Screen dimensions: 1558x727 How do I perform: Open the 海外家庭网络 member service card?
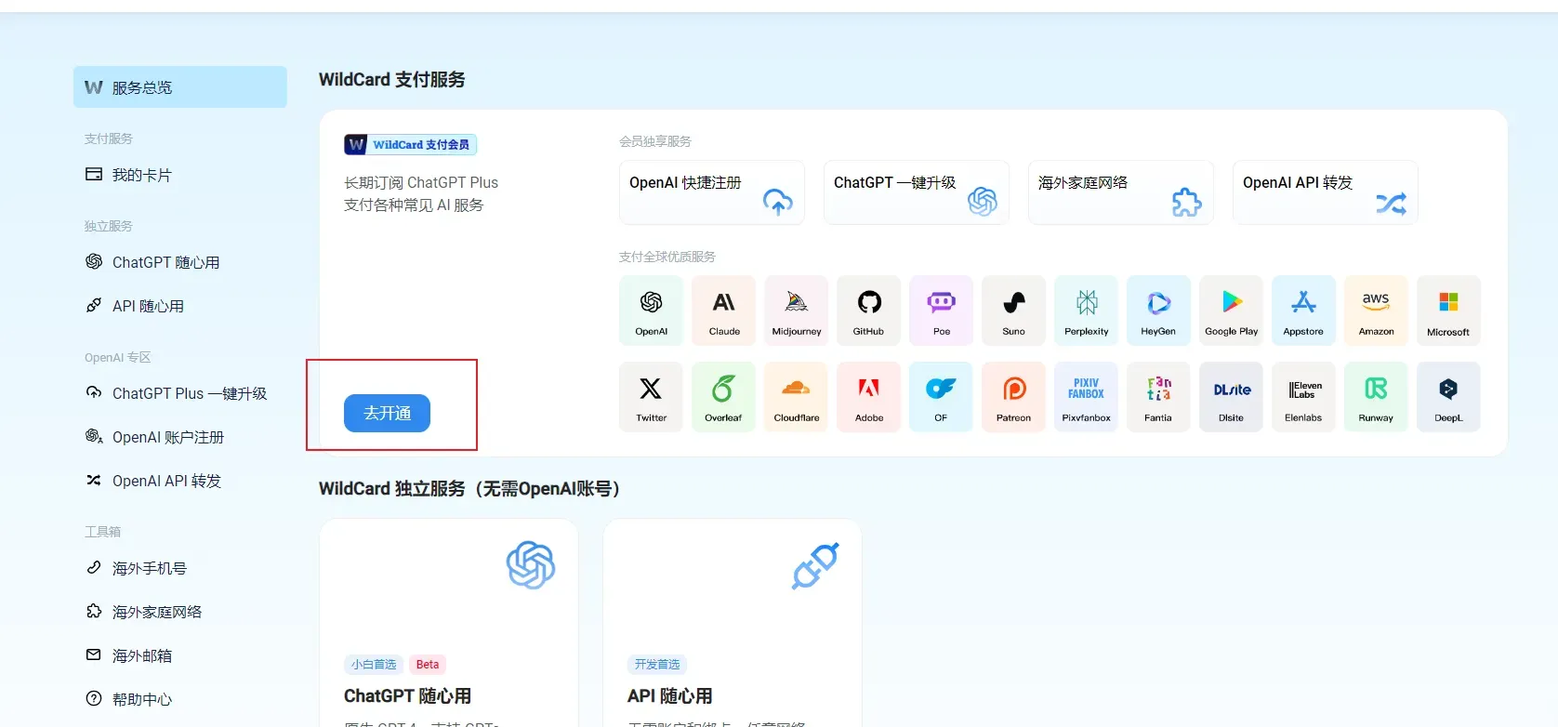[1121, 192]
